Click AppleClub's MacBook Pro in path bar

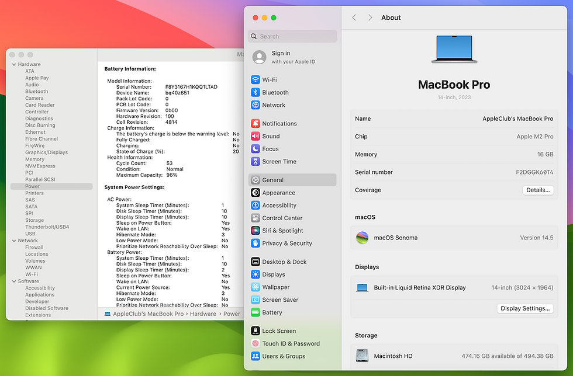coord(148,314)
